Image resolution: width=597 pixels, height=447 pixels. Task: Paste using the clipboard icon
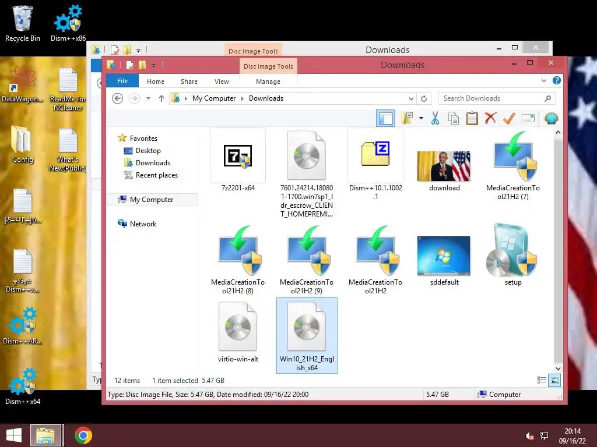(x=472, y=118)
